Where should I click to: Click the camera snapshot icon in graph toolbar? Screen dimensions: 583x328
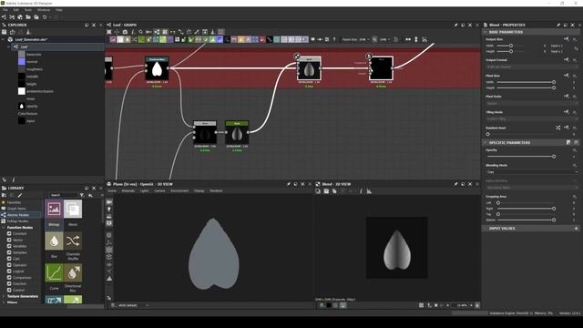[125, 32]
